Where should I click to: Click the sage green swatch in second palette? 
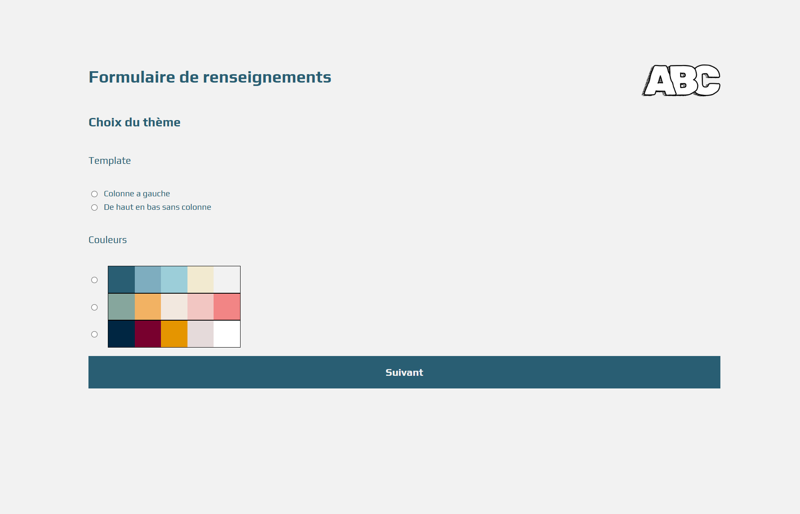[x=121, y=307]
